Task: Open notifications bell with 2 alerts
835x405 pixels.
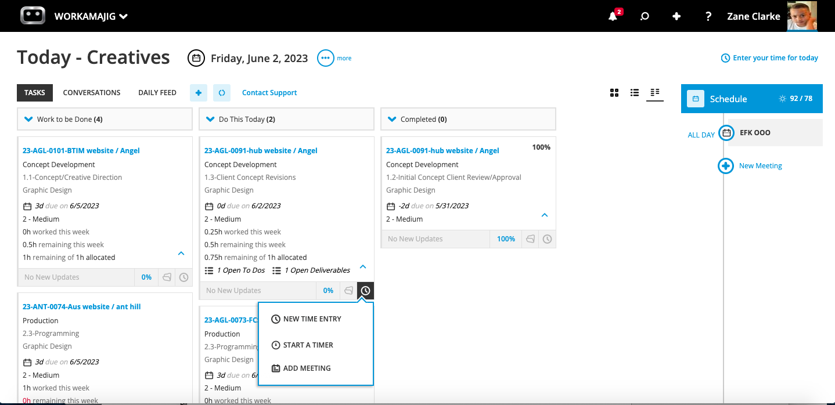Action: (613, 16)
